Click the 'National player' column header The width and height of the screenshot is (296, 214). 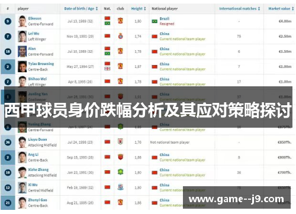165,8
